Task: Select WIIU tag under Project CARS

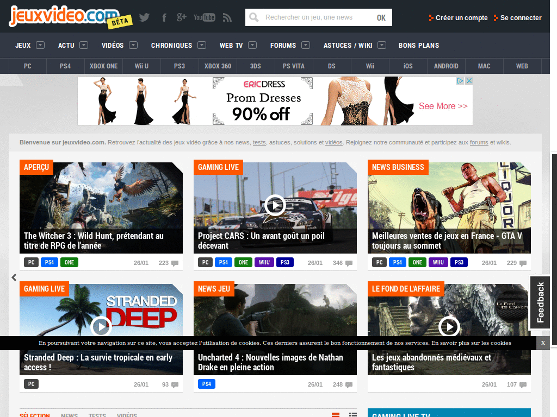Action: (x=264, y=262)
